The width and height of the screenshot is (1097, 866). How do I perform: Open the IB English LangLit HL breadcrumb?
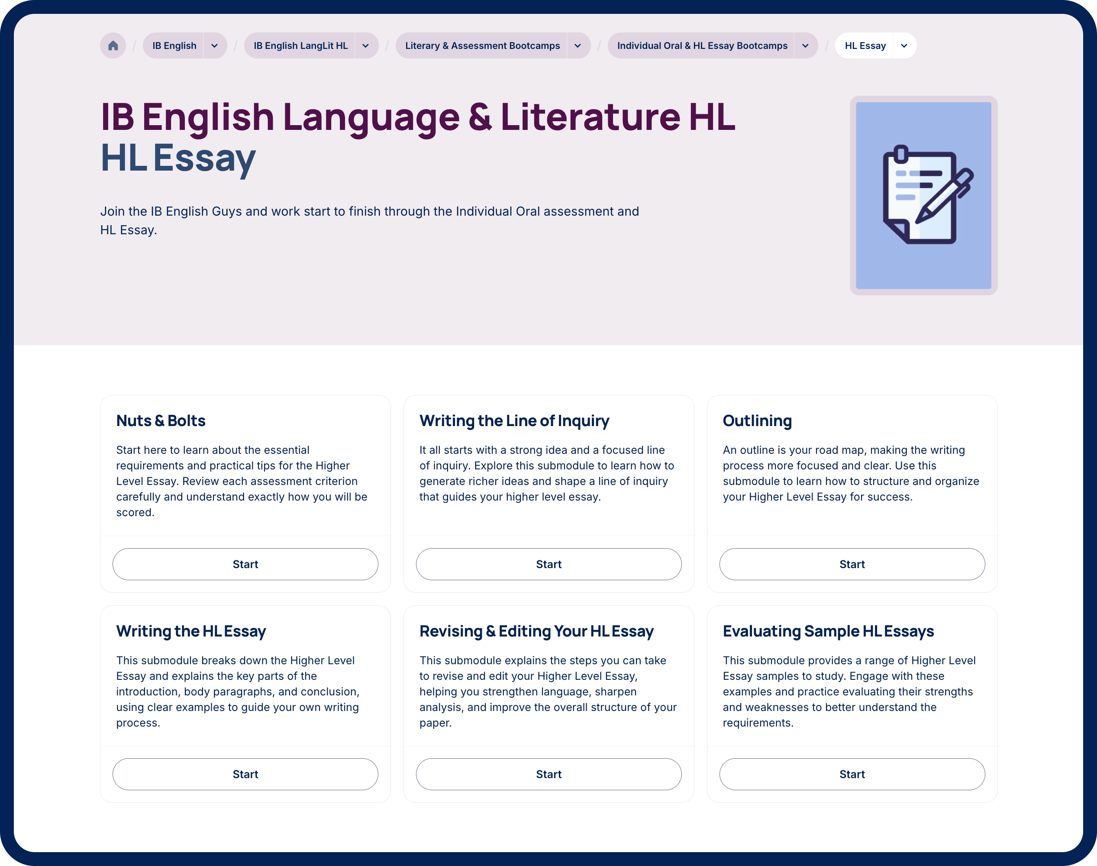coord(300,45)
